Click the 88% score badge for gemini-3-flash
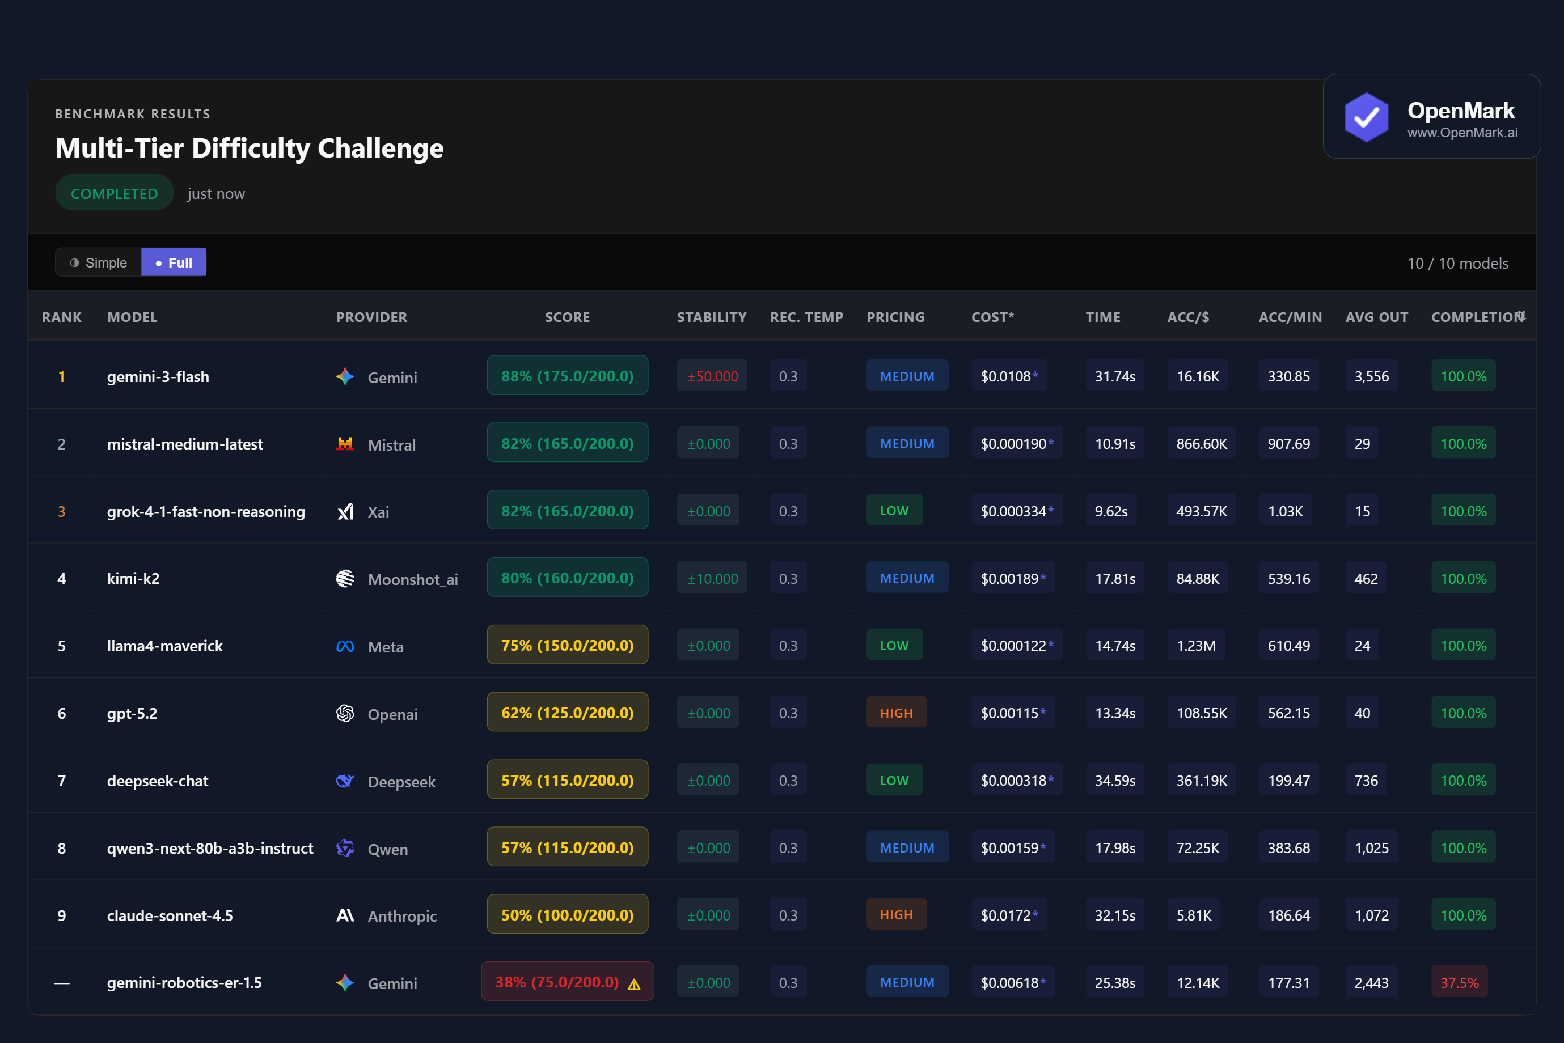1564x1043 pixels. coord(567,376)
